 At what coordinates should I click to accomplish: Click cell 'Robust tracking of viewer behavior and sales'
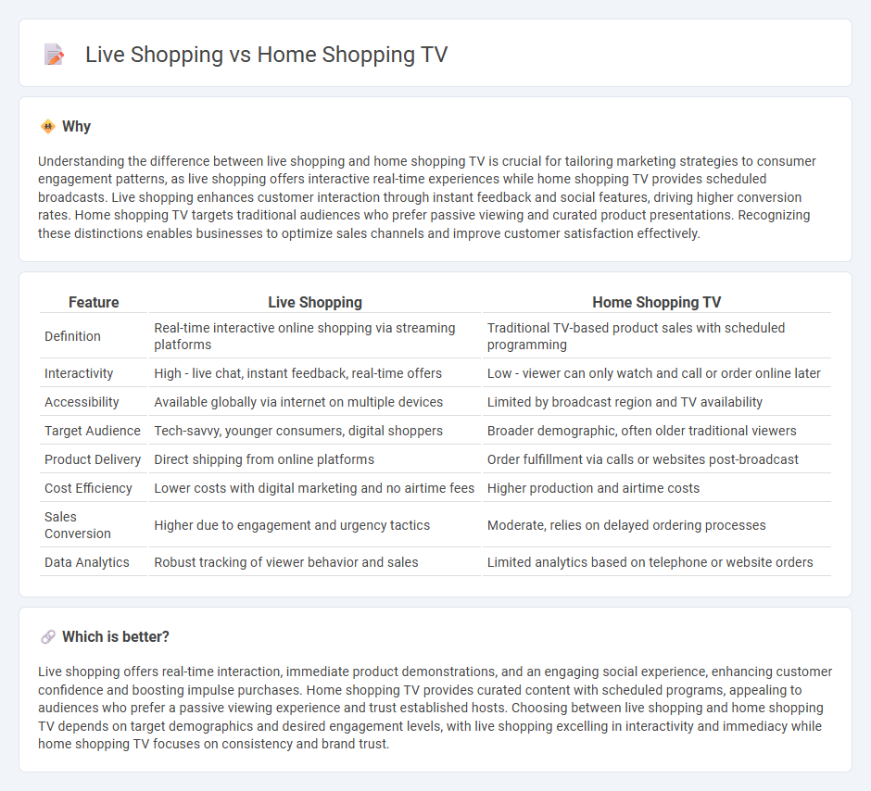tap(315, 563)
